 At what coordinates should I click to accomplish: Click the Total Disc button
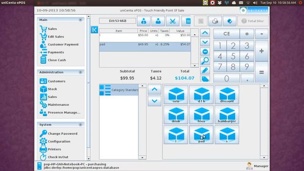coord(253,21)
